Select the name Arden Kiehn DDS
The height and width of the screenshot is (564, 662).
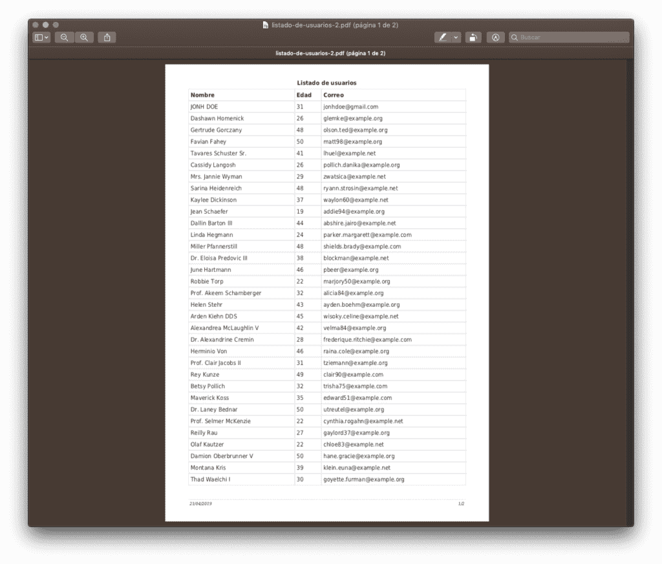point(213,317)
